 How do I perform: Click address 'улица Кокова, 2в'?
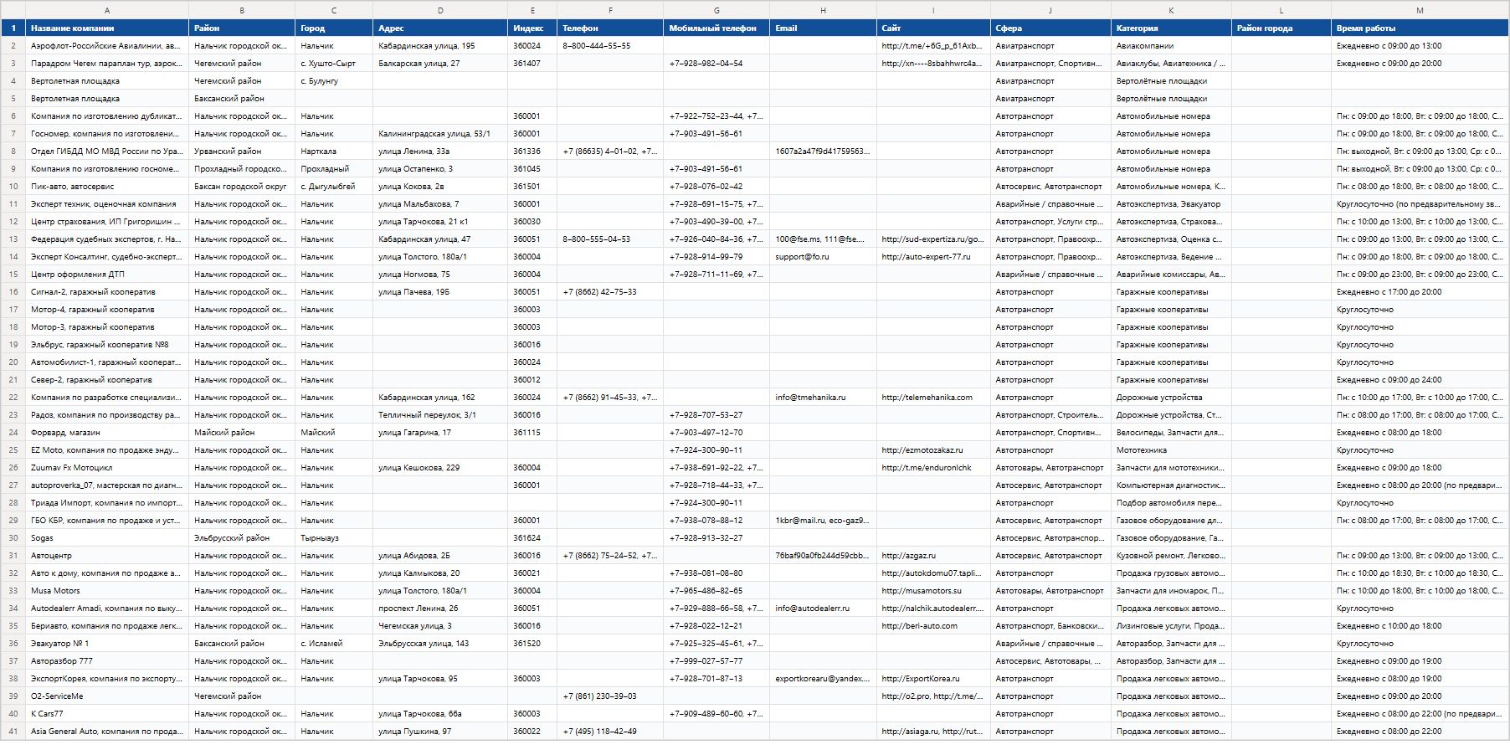click(440, 187)
